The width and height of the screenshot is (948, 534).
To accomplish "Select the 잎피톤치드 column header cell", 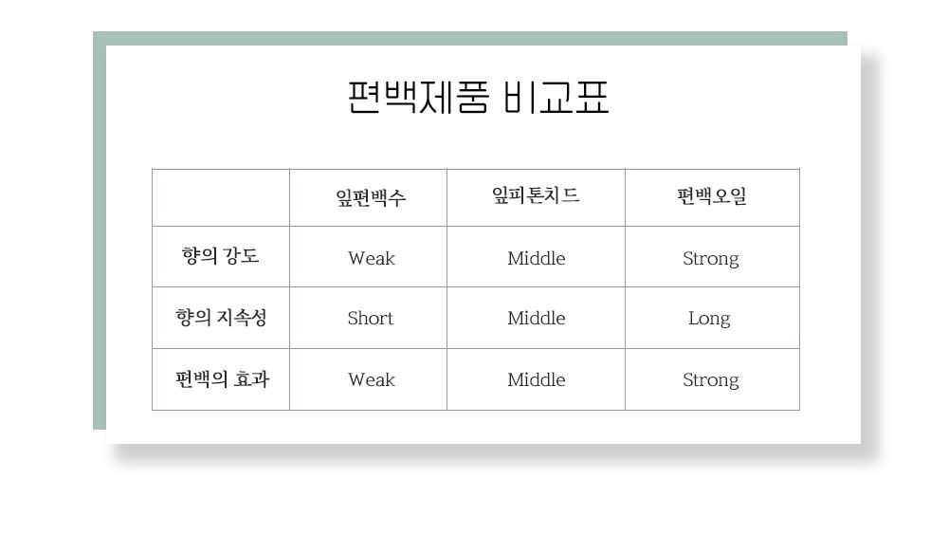I will coord(536,197).
